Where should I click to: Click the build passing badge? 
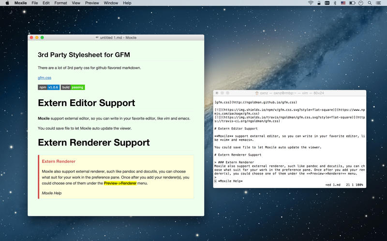(73, 87)
